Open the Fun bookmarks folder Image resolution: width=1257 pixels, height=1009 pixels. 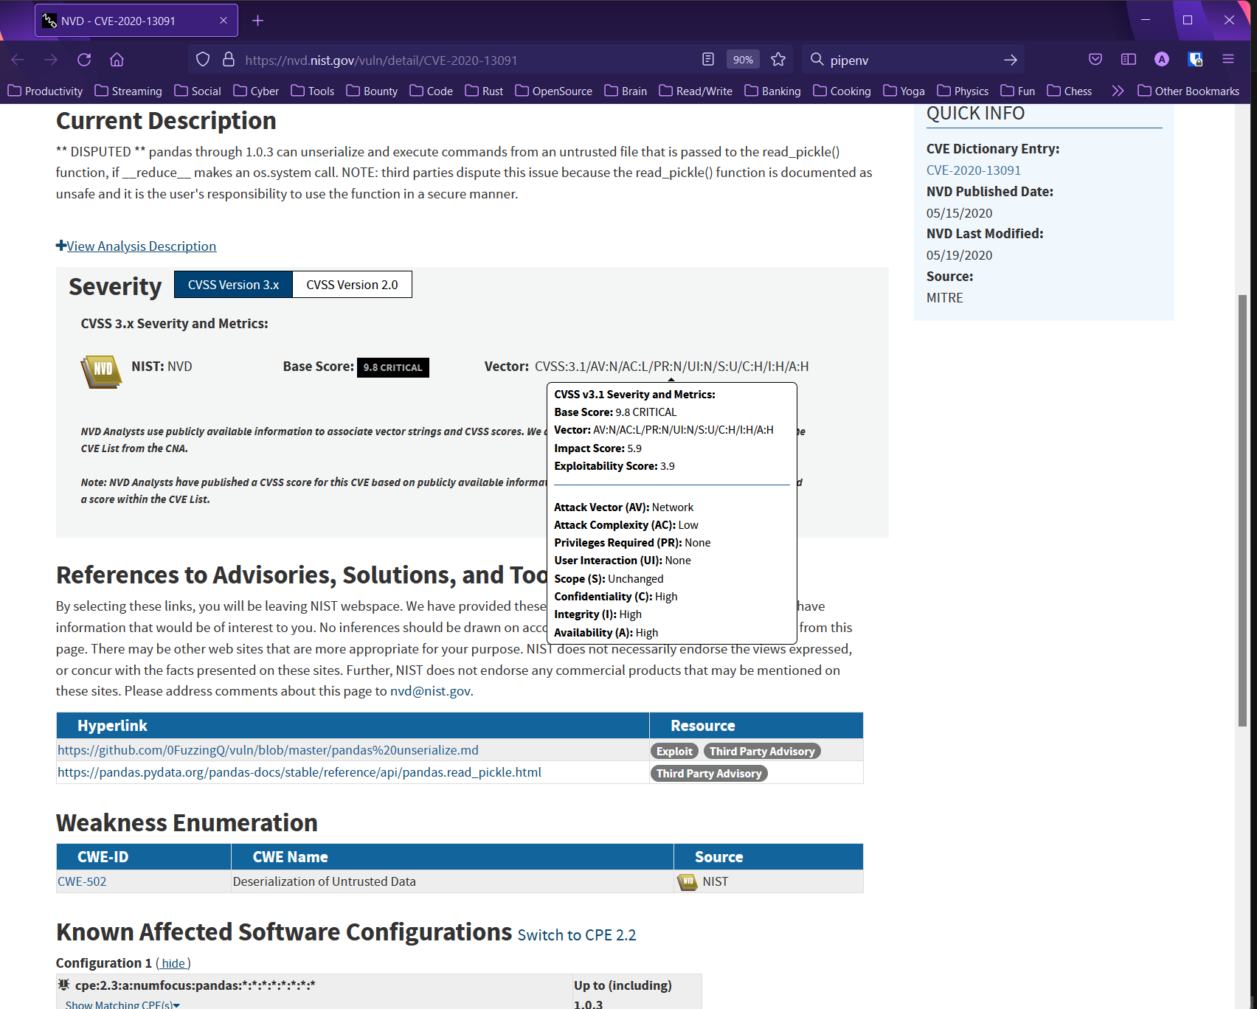[1017, 91]
